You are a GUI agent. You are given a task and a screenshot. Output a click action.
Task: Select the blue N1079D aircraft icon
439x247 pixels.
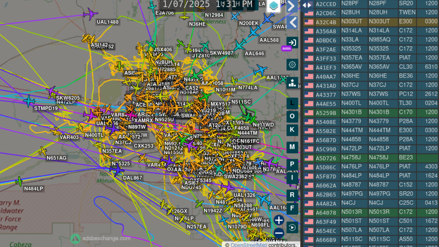click(x=224, y=220)
